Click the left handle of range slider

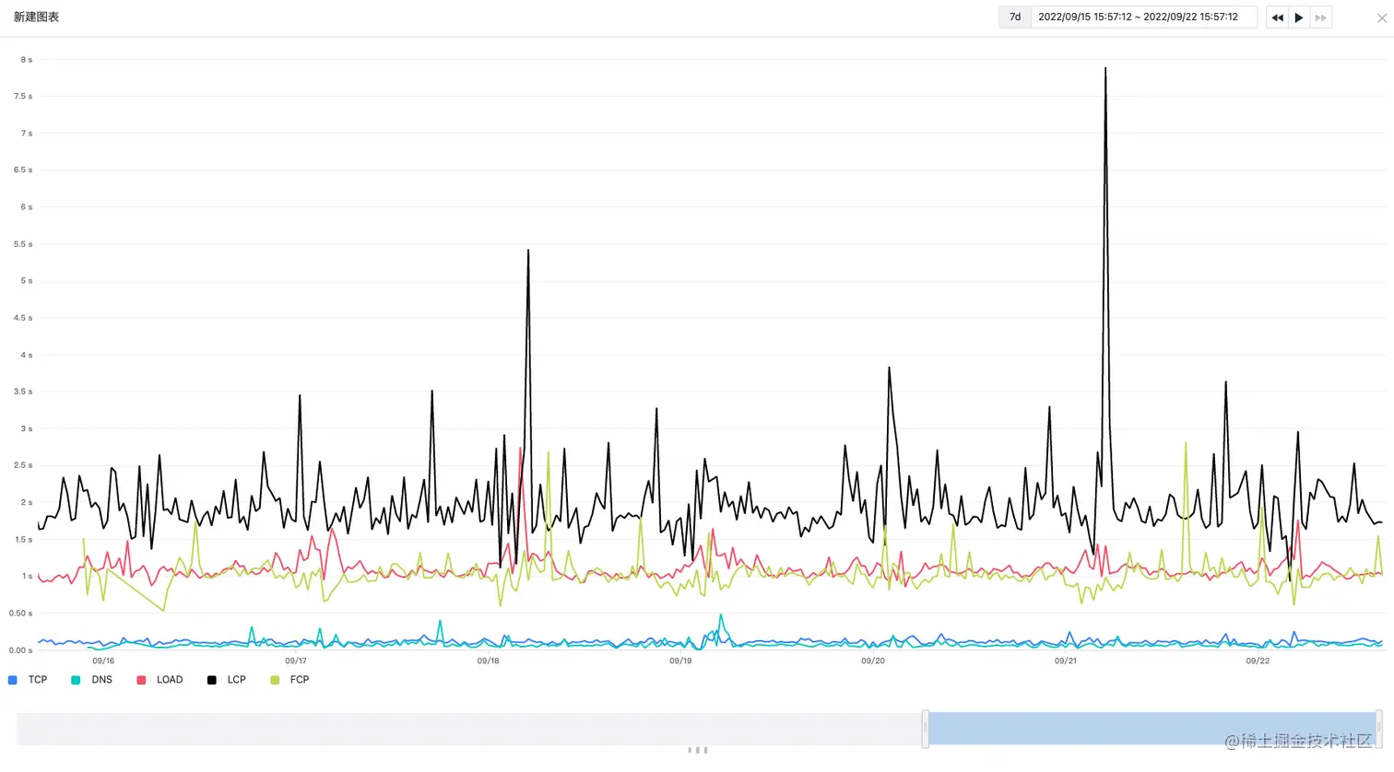pyautogui.click(x=925, y=729)
